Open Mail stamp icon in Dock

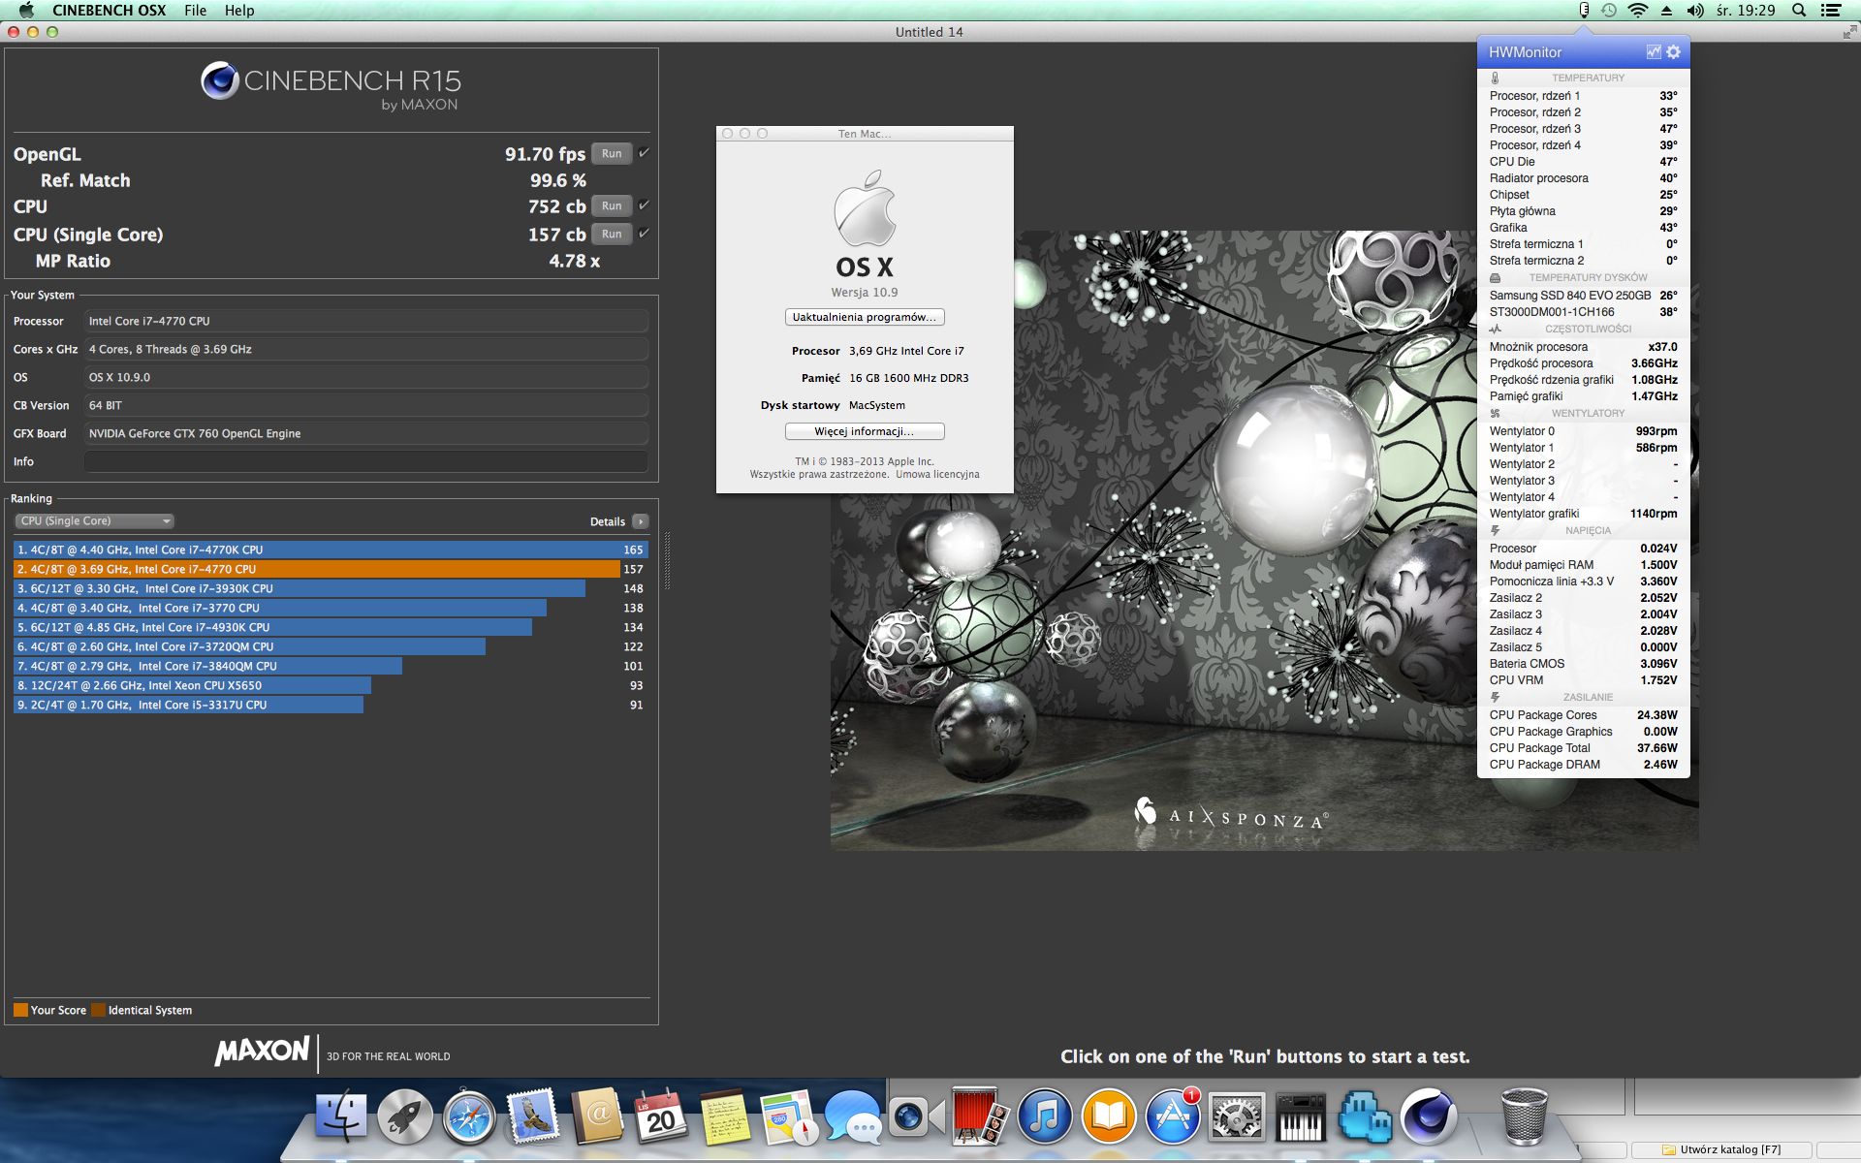533,1116
